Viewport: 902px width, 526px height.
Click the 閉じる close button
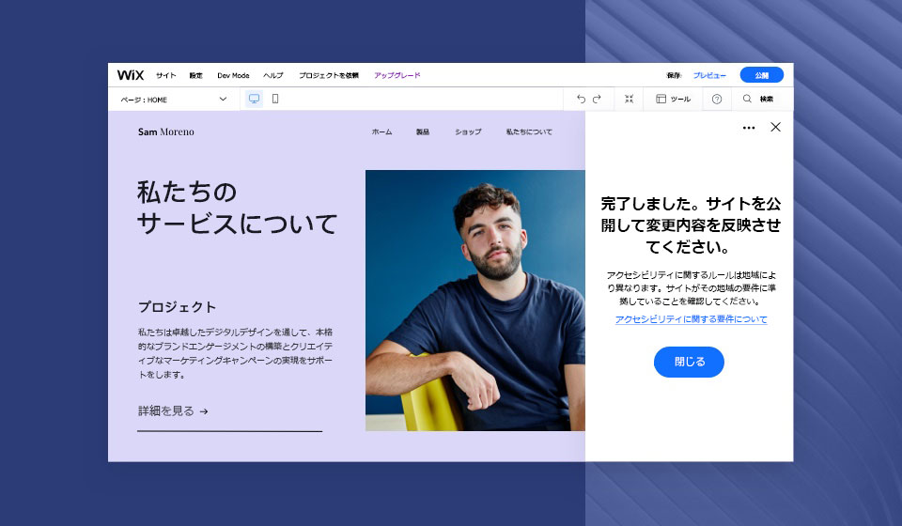click(689, 362)
